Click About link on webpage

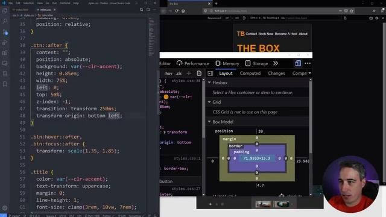click(x=303, y=34)
